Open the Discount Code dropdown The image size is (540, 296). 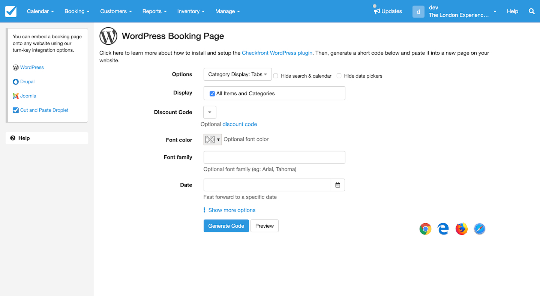210,112
